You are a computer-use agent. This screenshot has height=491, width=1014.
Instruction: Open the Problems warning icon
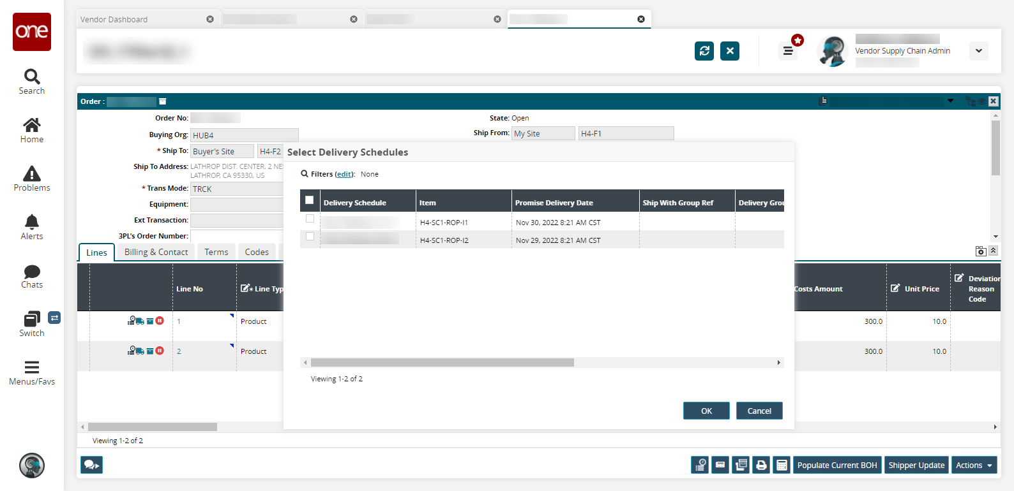tap(32, 174)
